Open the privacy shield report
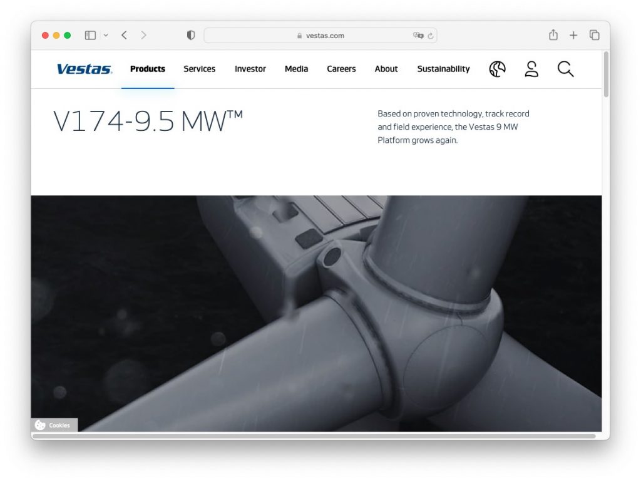 pyautogui.click(x=191, y=35)
